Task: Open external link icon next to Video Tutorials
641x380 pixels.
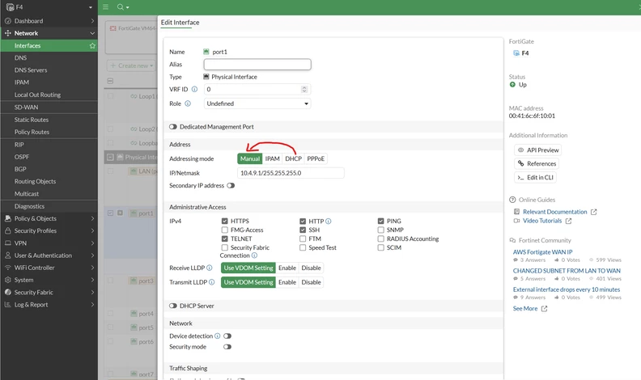Action: click(x=568, y=221)
